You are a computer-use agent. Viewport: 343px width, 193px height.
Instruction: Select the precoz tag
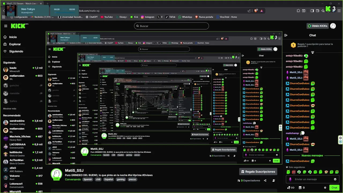pos(132,179)
